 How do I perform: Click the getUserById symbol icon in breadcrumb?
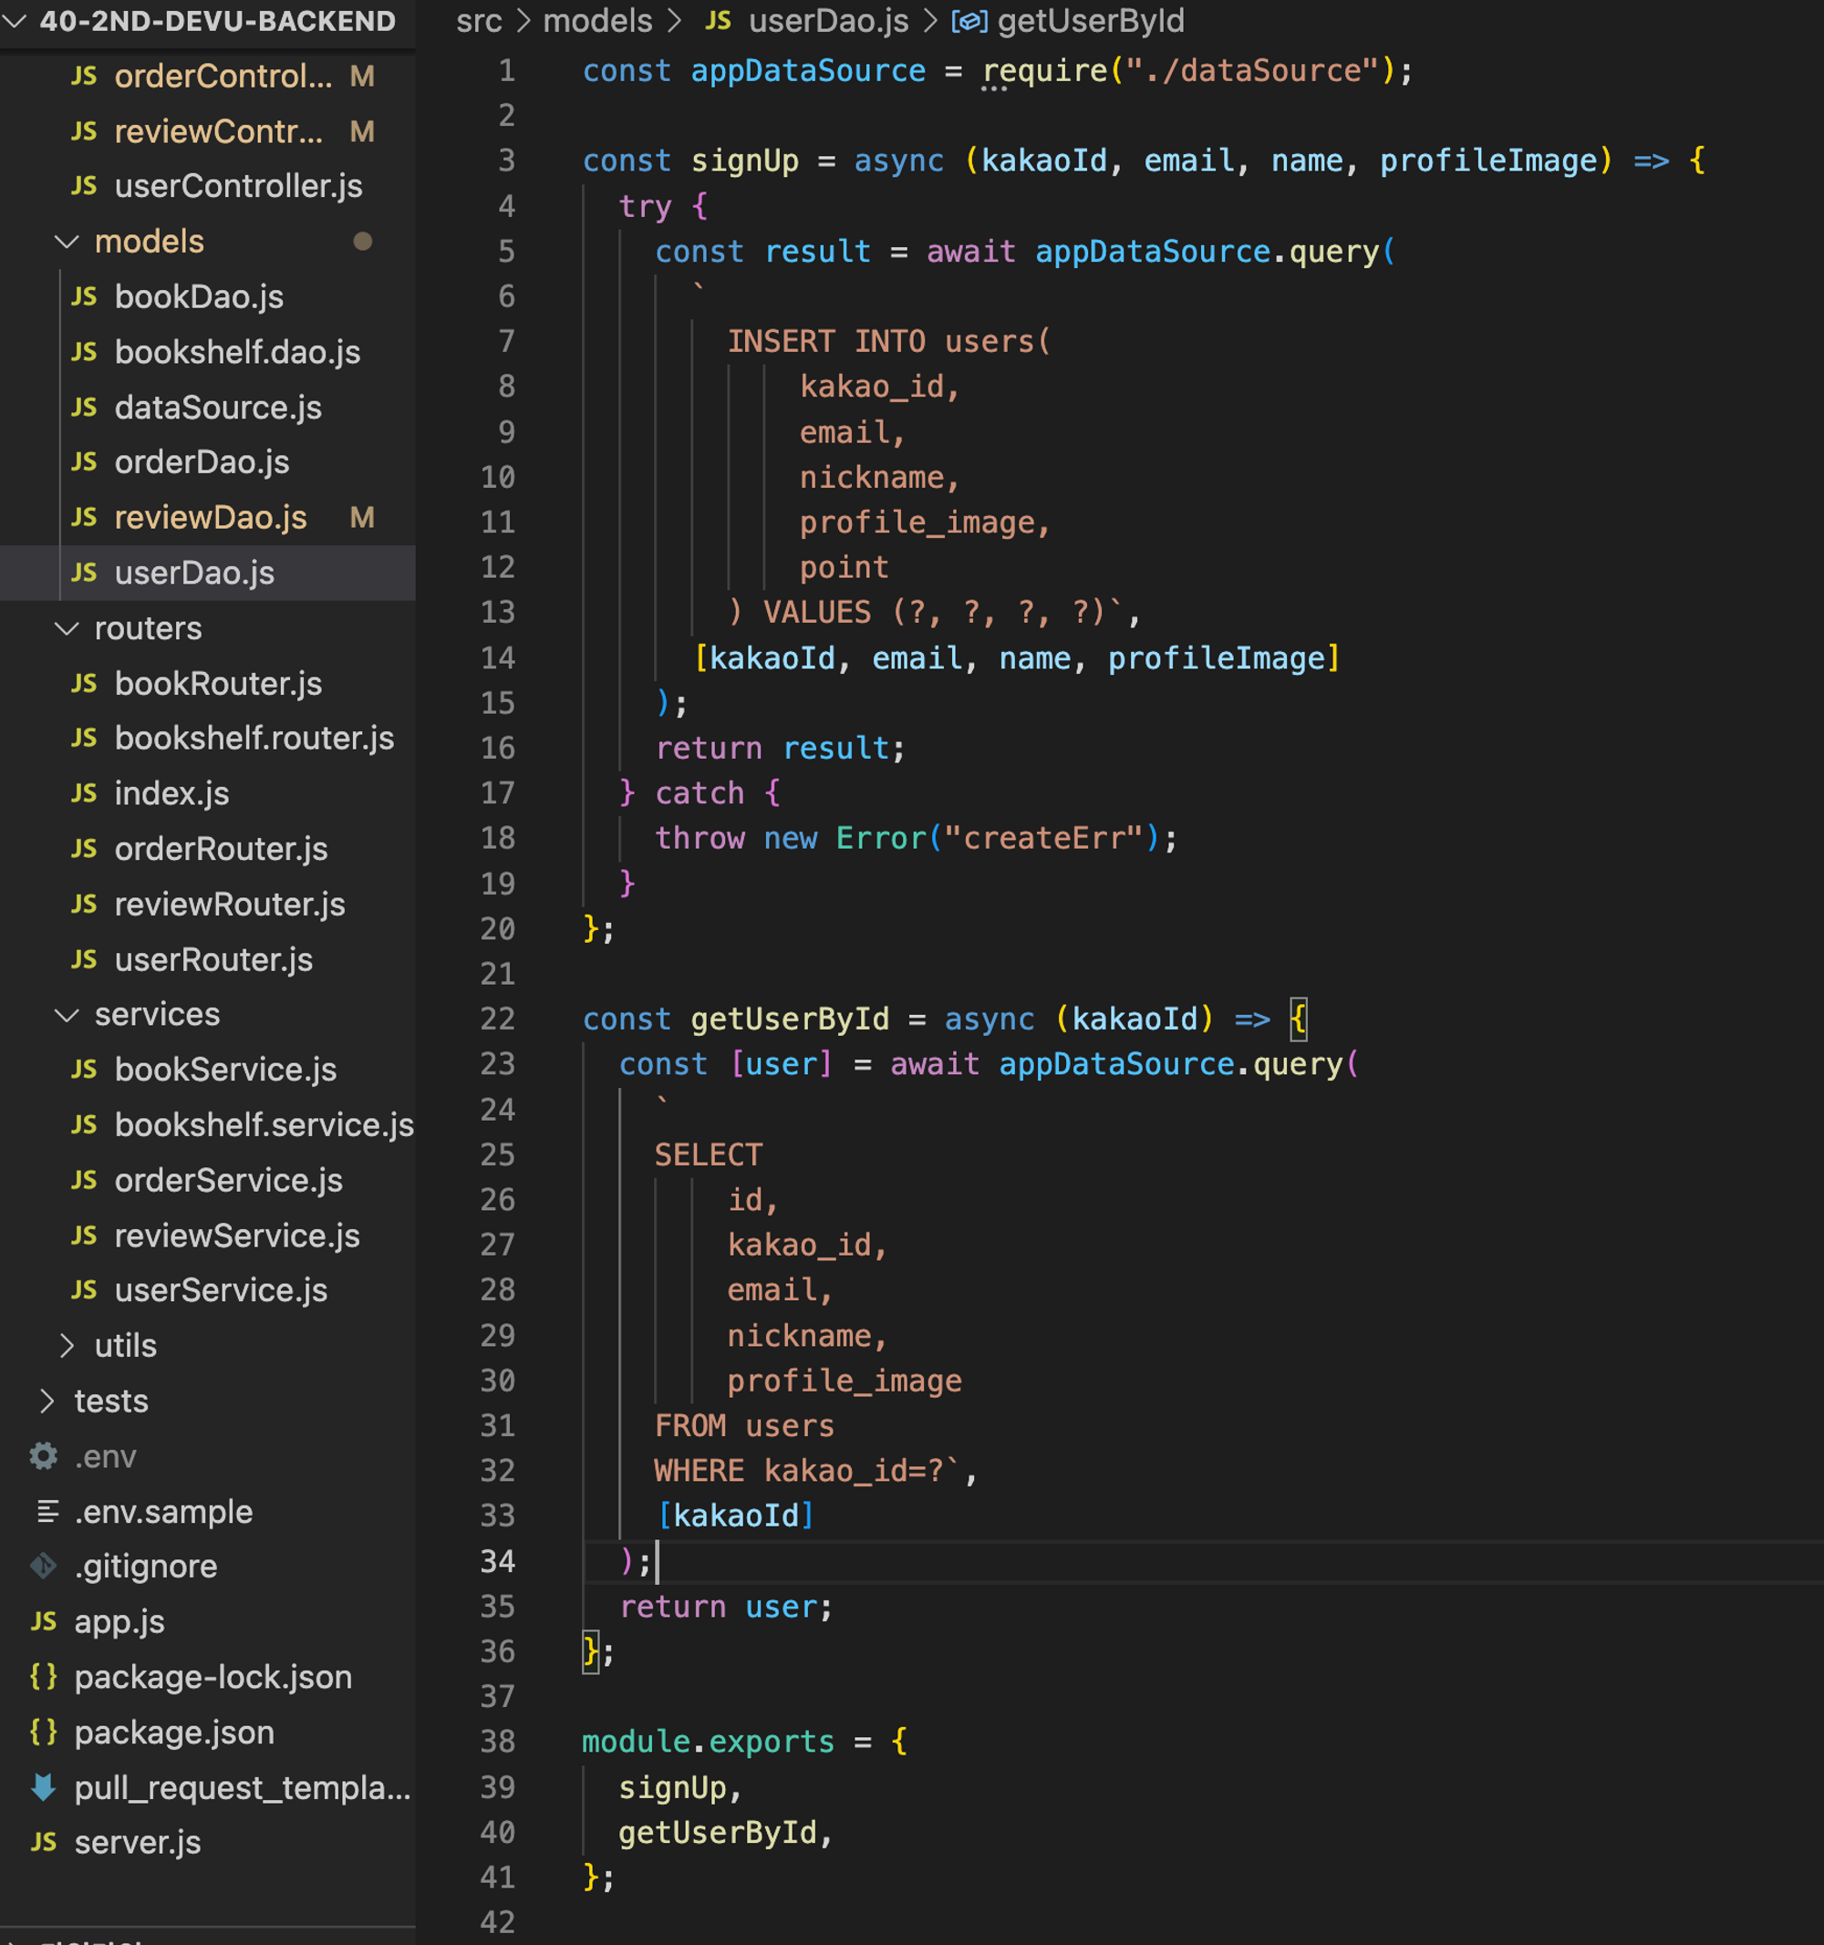[x=969, y=21]
